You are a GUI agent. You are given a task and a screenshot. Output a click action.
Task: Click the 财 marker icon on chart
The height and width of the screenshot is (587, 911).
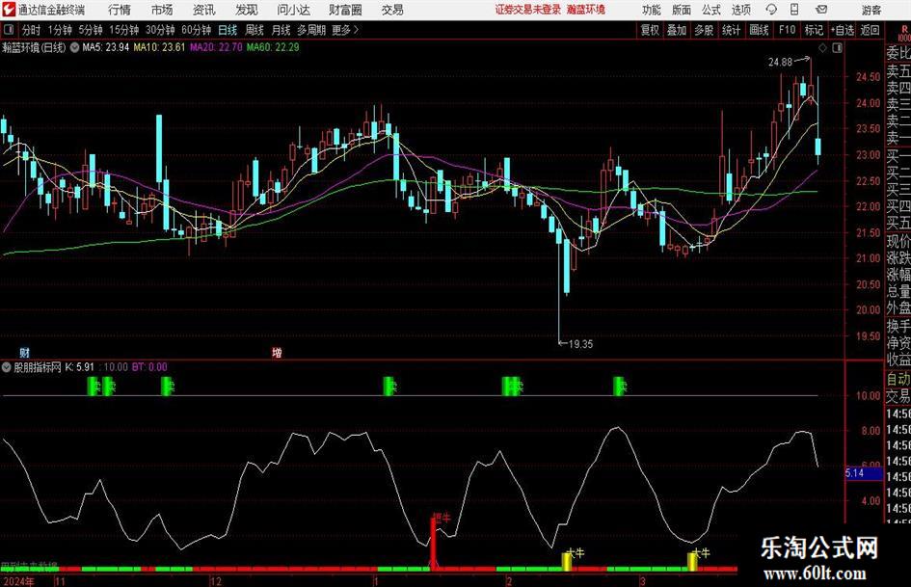(x=24, y=352)
